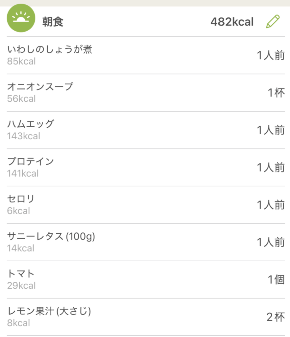Select サニーレタス (100g) entry
290x337 pixels.
[51, 236]
